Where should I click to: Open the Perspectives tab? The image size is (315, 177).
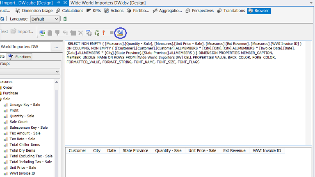(199, 11)
